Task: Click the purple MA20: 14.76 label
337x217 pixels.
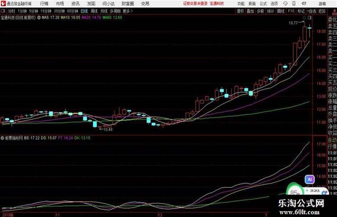Action: coord(91,17)
